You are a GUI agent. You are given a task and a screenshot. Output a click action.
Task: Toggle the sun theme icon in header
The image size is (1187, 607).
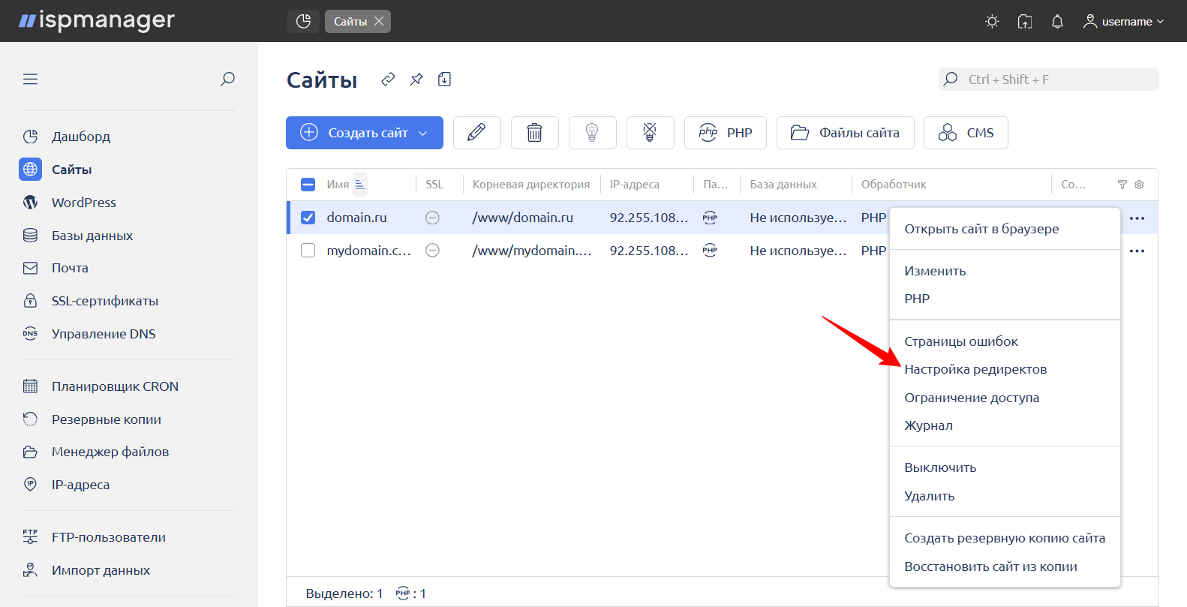tap(992, 22)
